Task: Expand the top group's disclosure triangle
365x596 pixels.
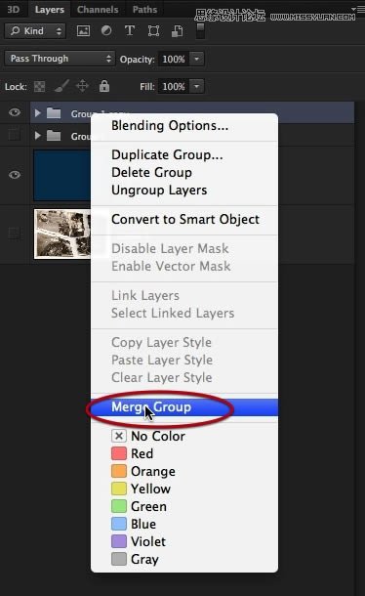Action: (x=37, y=113)
